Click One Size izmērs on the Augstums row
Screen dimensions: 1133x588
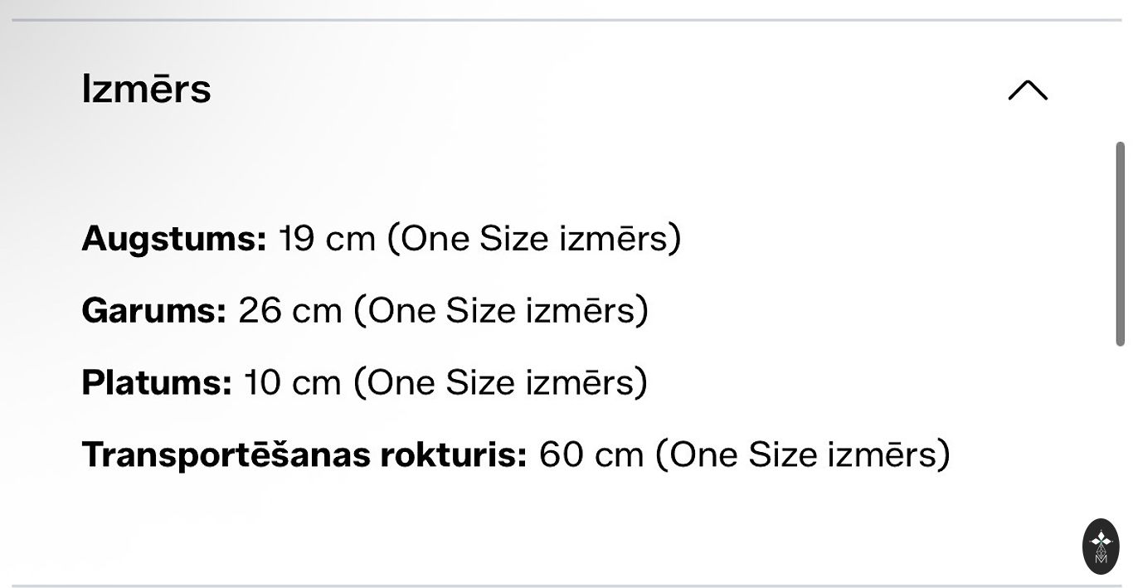(x=534, y=240)
